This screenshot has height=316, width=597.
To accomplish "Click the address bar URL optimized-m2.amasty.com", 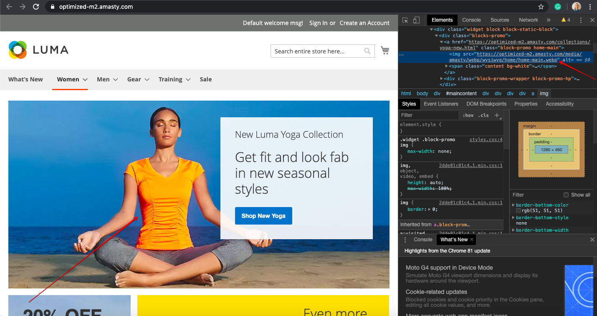I will 96,7.
